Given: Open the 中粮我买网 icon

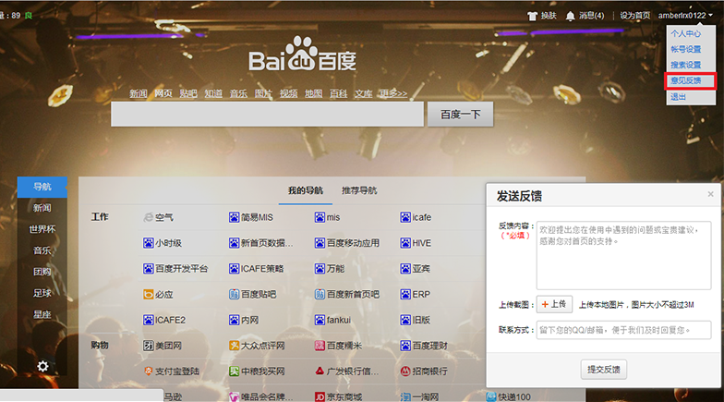Looking at the screenshot, I should point(235,372).
